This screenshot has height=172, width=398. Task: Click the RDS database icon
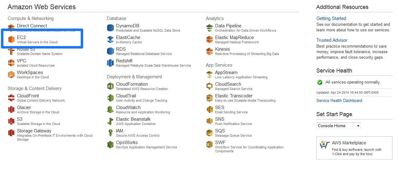pos(110,51)
